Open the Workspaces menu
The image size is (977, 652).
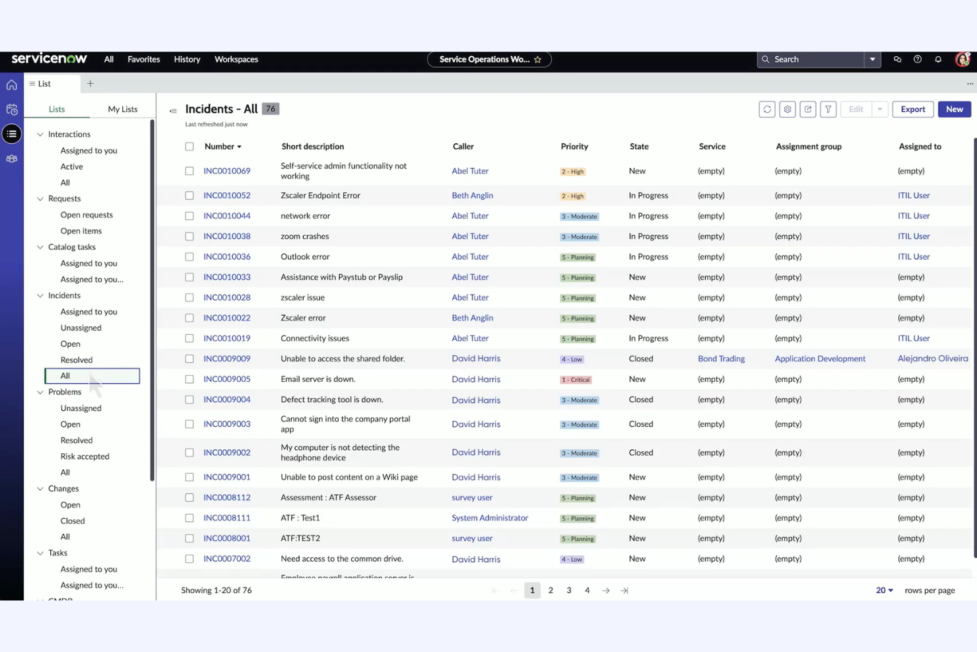click(x=236, y=59)
